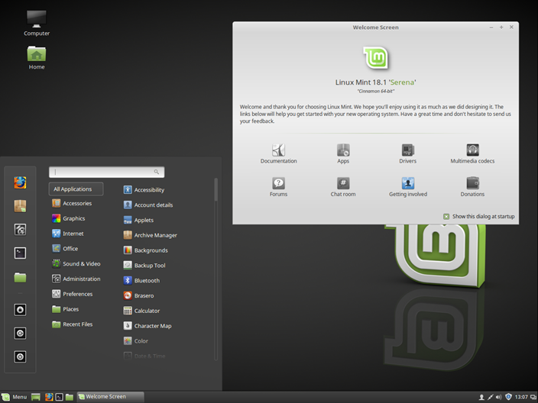
Task: Select Sound & Video category
Action: [x=76, y=263]
